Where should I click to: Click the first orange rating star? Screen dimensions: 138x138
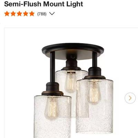pos(7,14)
